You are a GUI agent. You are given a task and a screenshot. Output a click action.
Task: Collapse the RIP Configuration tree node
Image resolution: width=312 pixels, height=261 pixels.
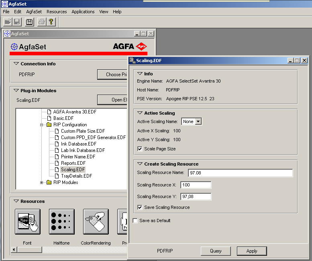pos(41,125)
